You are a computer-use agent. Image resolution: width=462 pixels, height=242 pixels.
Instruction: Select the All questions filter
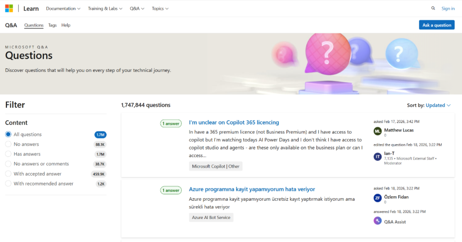coord(8,134)
